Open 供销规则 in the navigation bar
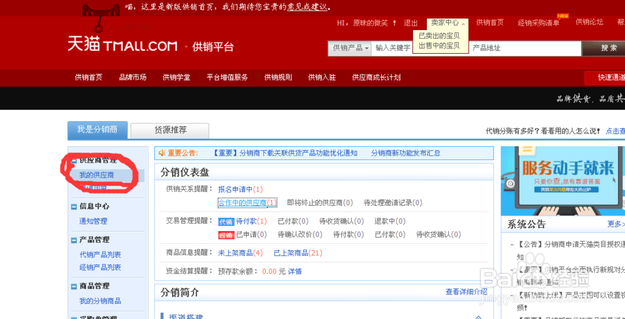This screenshot has height=319, width=625. (278, 78)
